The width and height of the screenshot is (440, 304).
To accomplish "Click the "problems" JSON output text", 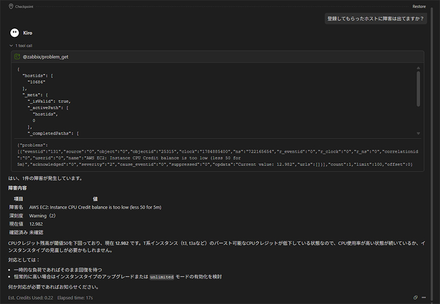I will tap(32, 145).
